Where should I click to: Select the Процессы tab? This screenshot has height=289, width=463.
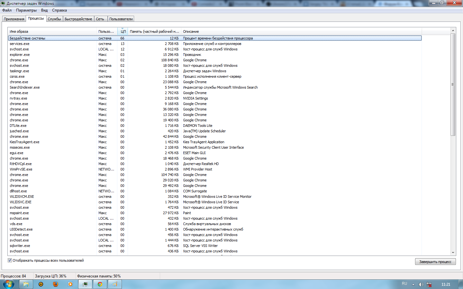36,19
